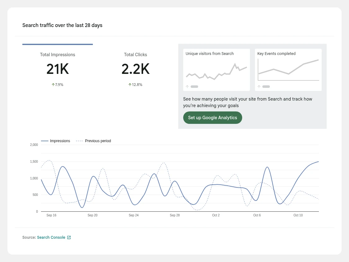
Task: Click the 500 y-axis label
Action: (35, 195)
